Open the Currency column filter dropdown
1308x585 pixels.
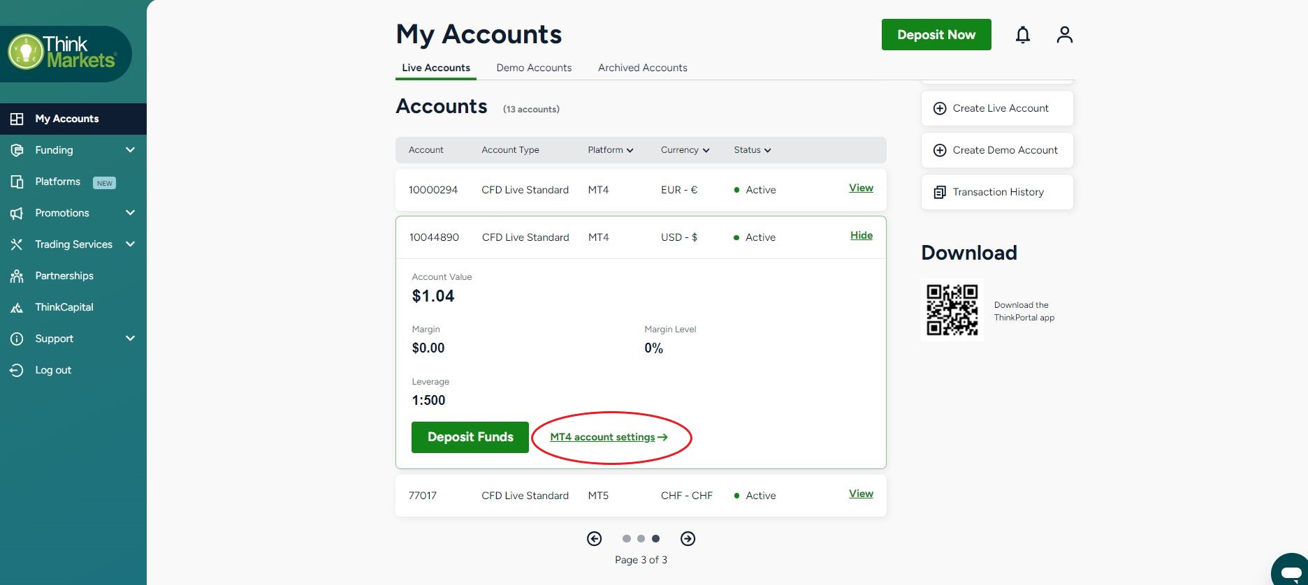coord(685,150)
